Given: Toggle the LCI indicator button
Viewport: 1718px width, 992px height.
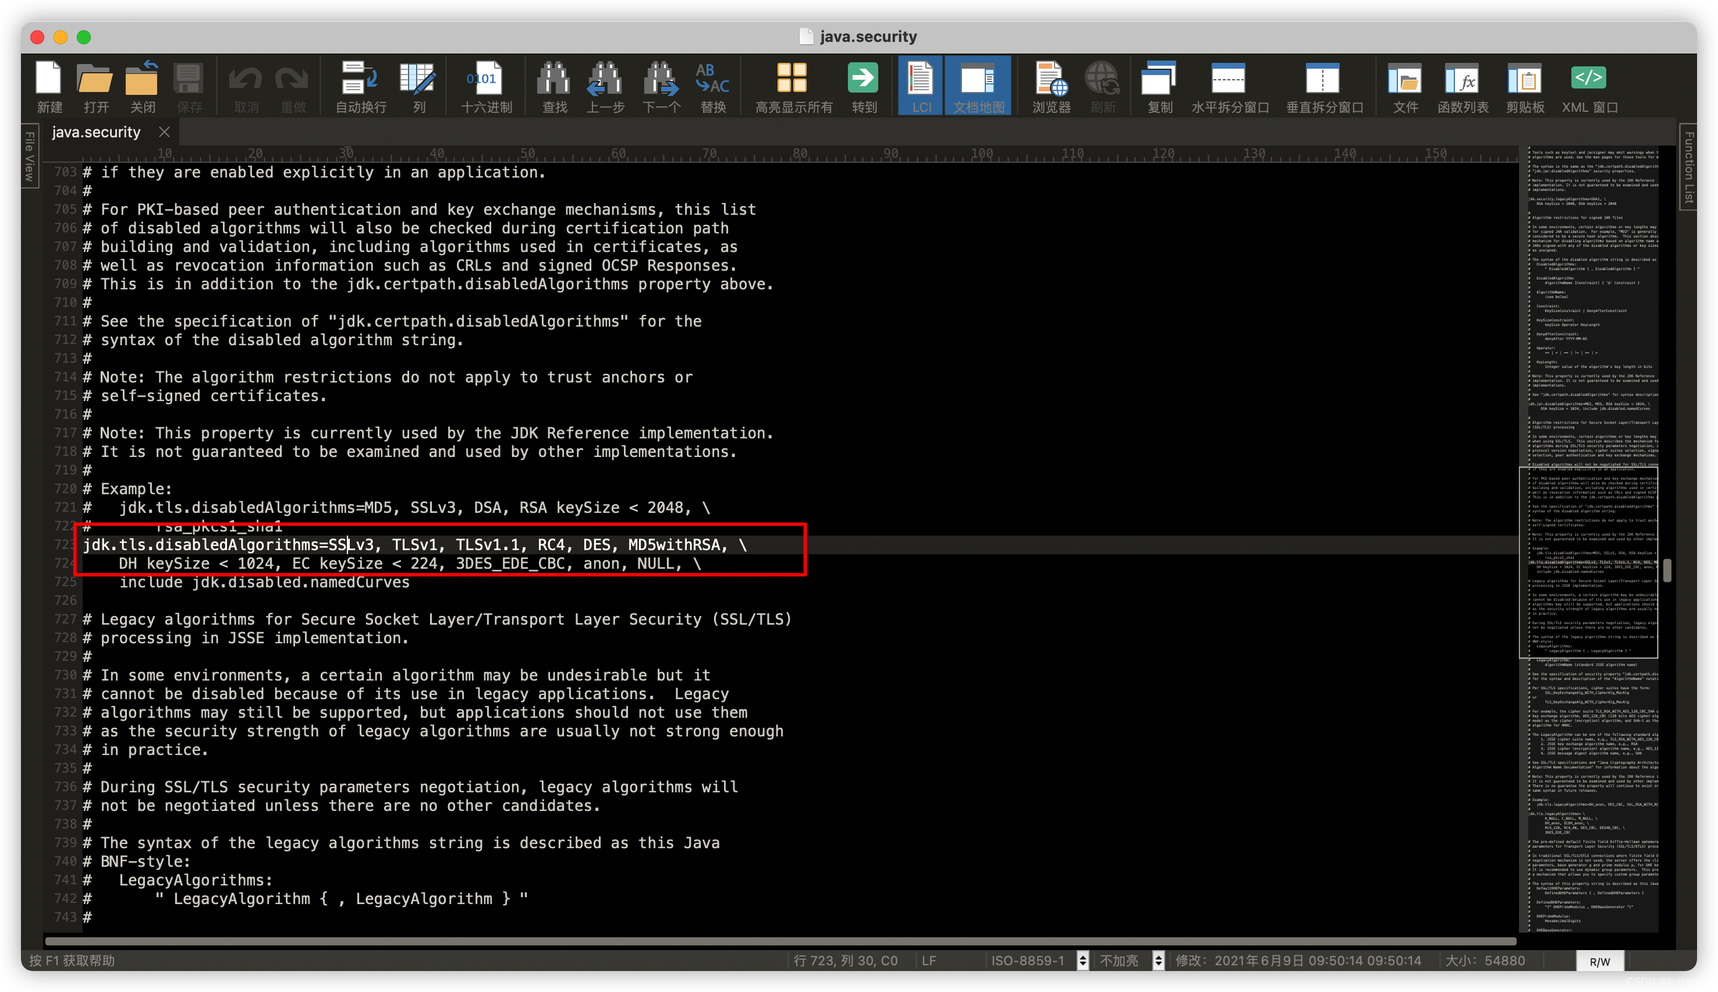Looking at the screenshot, I should coord(921,87).
